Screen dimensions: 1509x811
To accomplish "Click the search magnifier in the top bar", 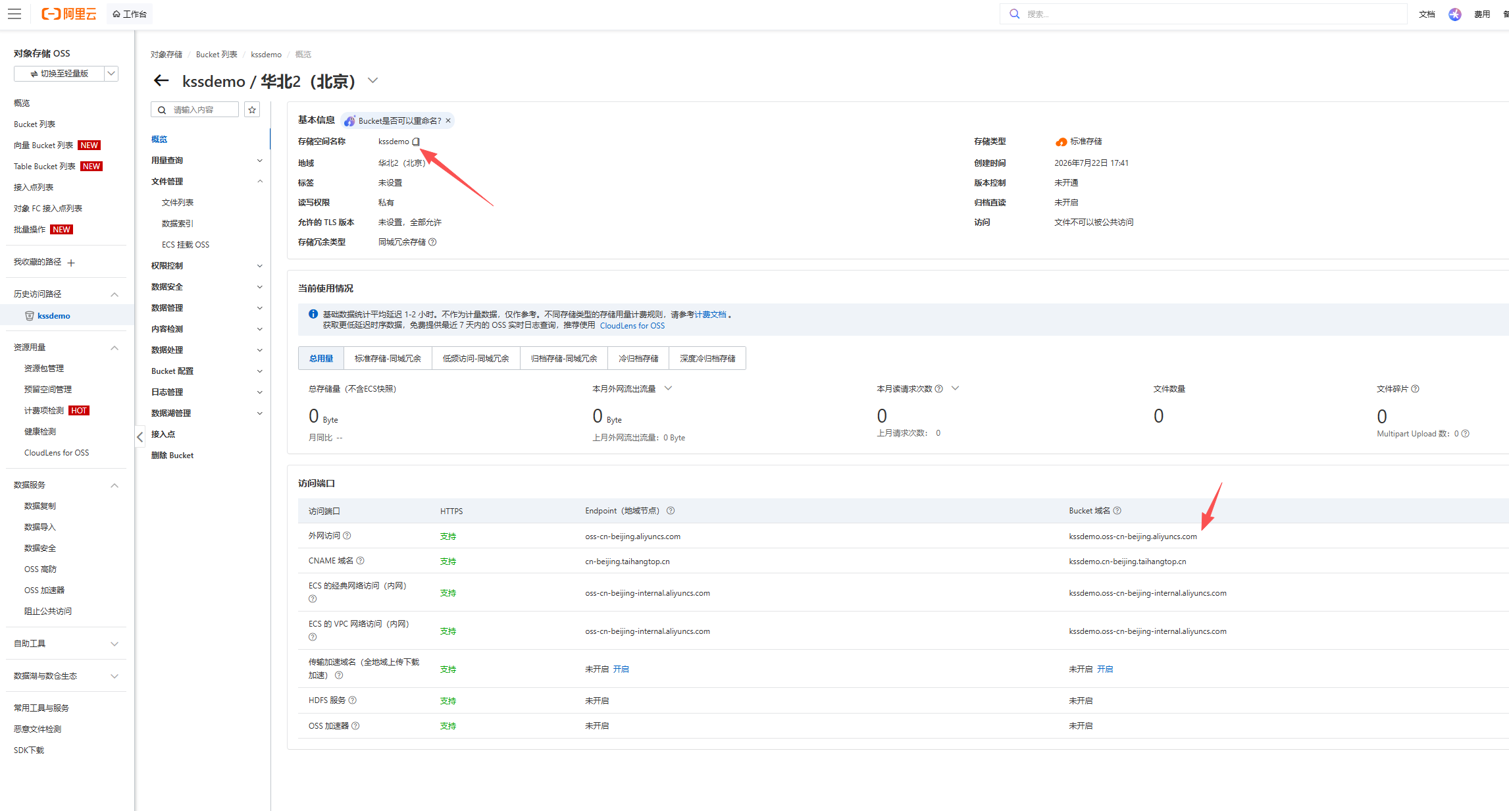I will coord(1015,14).
